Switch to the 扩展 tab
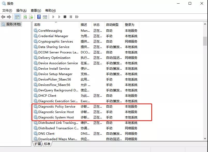The height and width of the screenshot is (152, 208). tap(38, 144)
